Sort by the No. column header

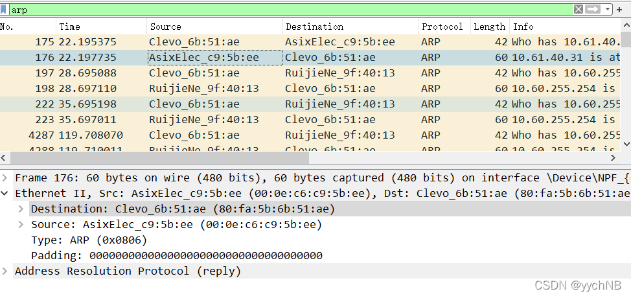(x=28, y=27)
